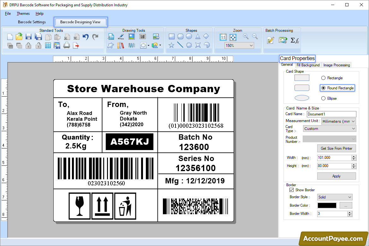Open the Image tool in Drawing Tools

coord(132,36)
